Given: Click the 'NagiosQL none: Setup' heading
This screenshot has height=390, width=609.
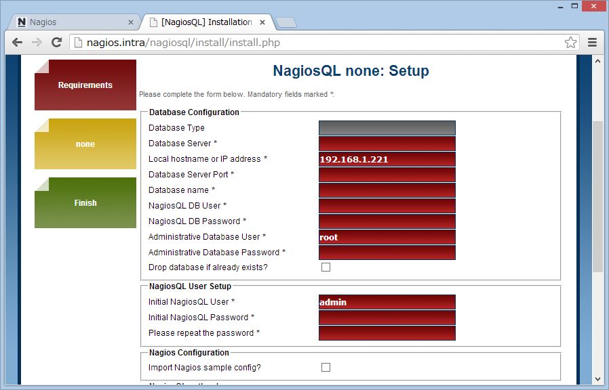Looking at the screenshot, I should pyautogui.click(x=351, y=70).
